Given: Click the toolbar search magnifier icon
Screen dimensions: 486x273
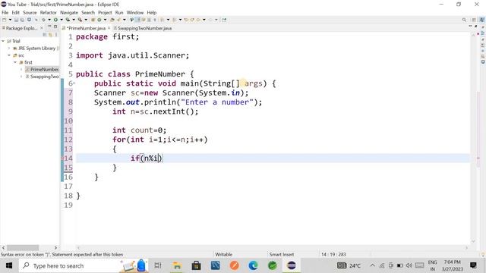Looking at the screenshot, I should coord(464,20).
